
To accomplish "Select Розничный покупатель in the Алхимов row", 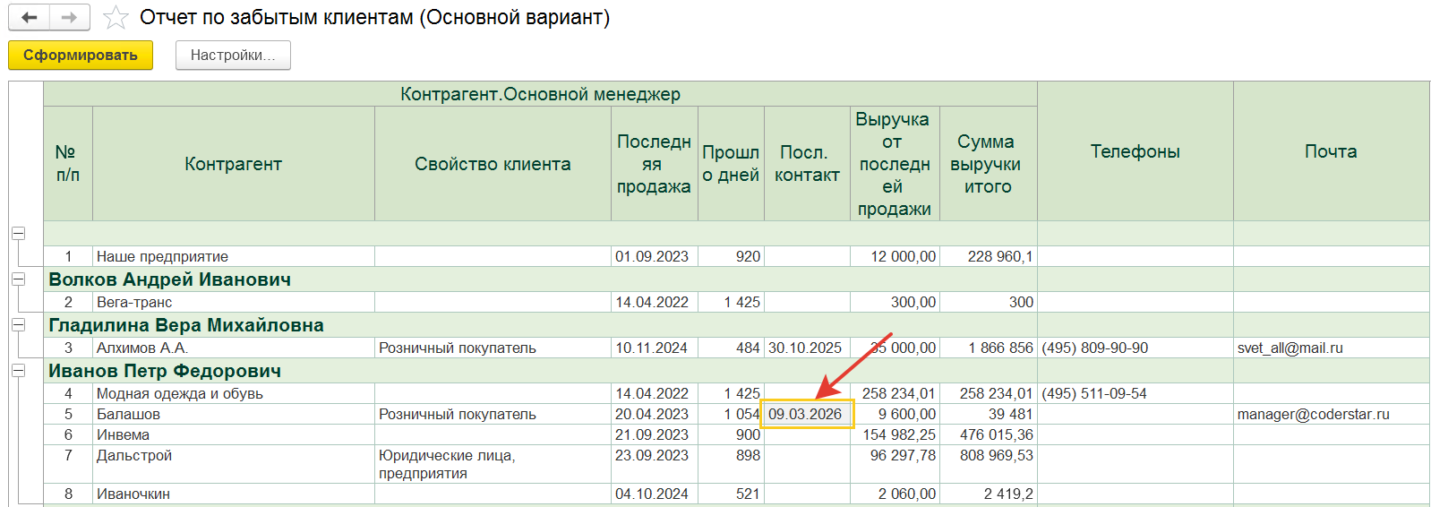I will [493, 348].
